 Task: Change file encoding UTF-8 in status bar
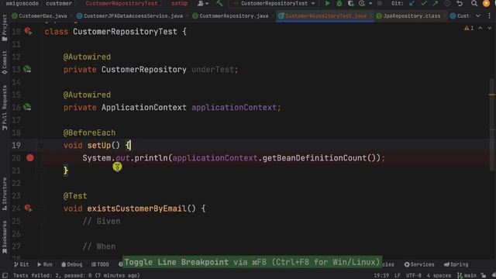pos(413,276)
